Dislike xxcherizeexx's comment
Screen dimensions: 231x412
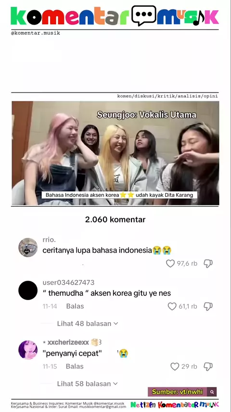pyautogui.click(x=208, y=366)
